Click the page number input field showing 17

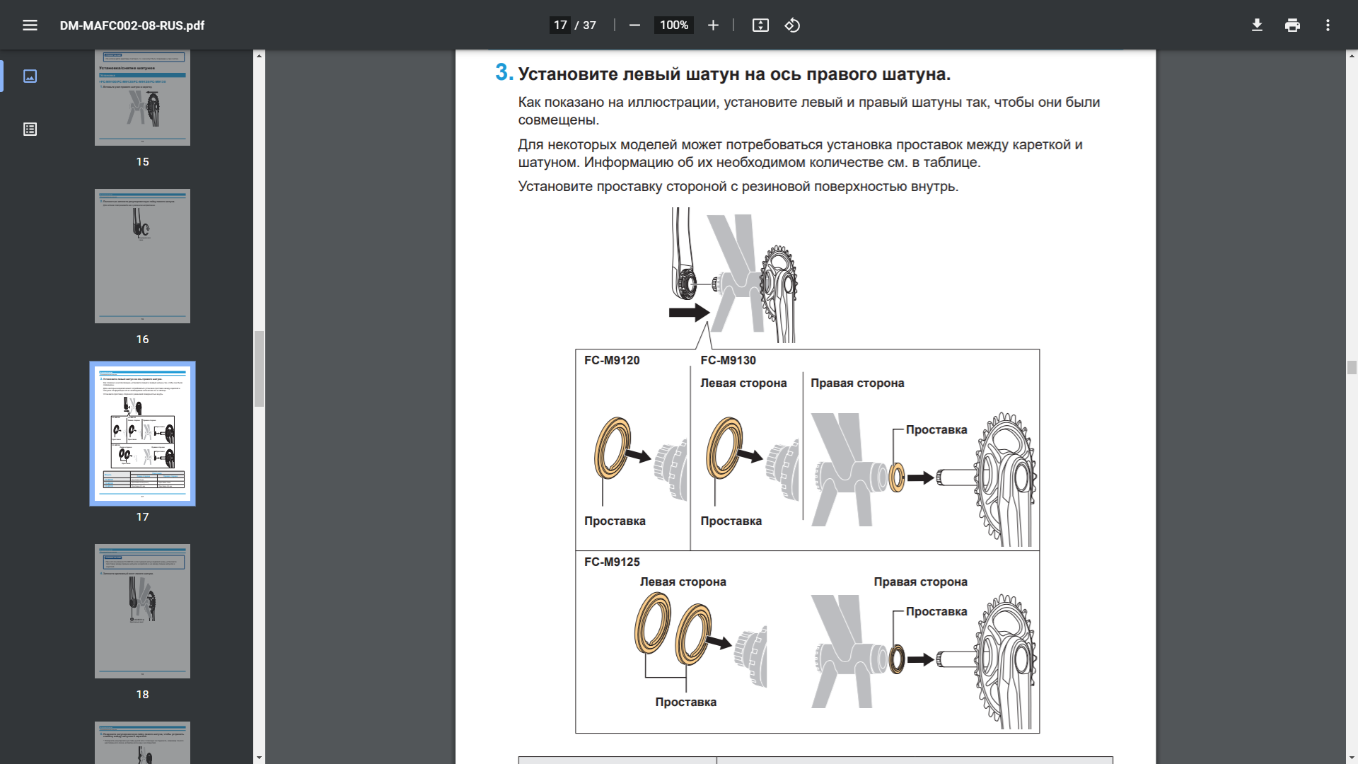click(560, 25)
